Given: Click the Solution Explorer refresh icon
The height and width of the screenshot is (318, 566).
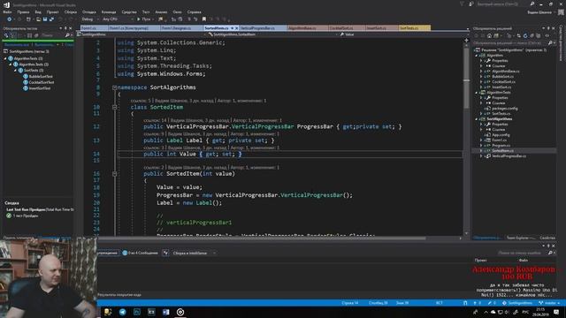Looking at the screenshot, I should 525,35.
